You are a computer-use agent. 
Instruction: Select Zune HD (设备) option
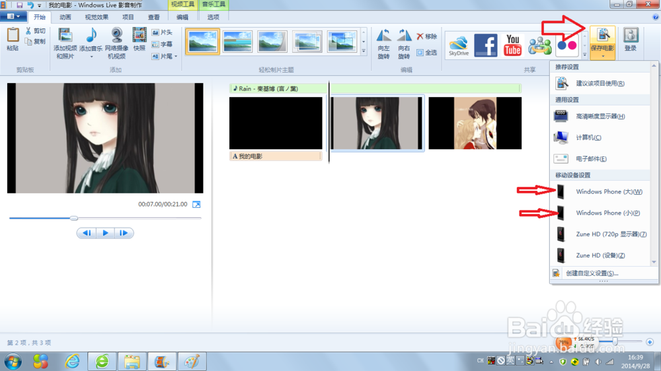click(x=601, y=255)
